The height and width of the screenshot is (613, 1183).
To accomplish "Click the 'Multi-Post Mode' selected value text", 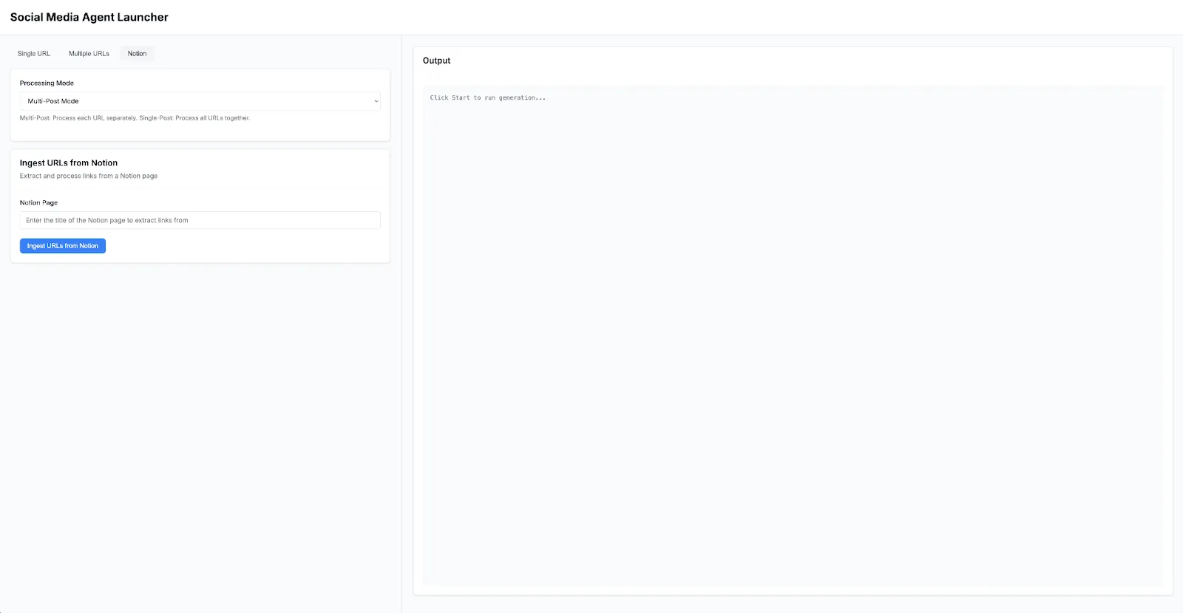I will [53, 101].
